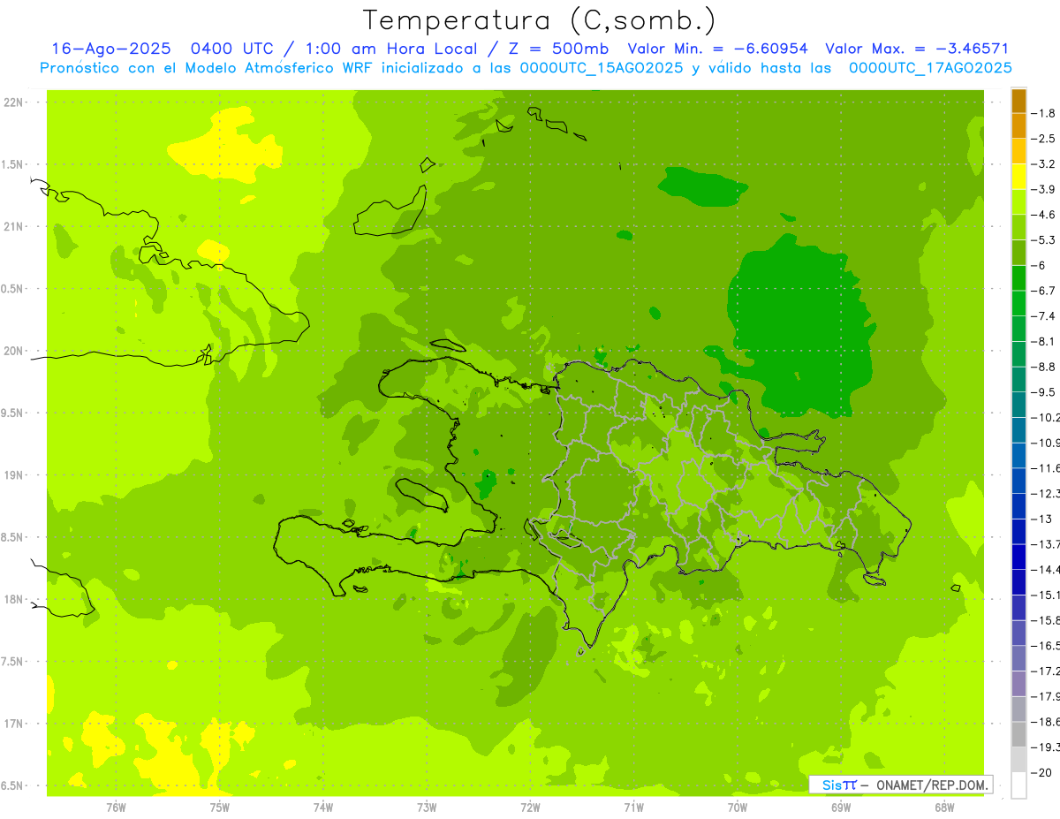Viewport: 1060px width, 819px height.
Task: Click the "17N" latitude label
Action: (15, 724)
